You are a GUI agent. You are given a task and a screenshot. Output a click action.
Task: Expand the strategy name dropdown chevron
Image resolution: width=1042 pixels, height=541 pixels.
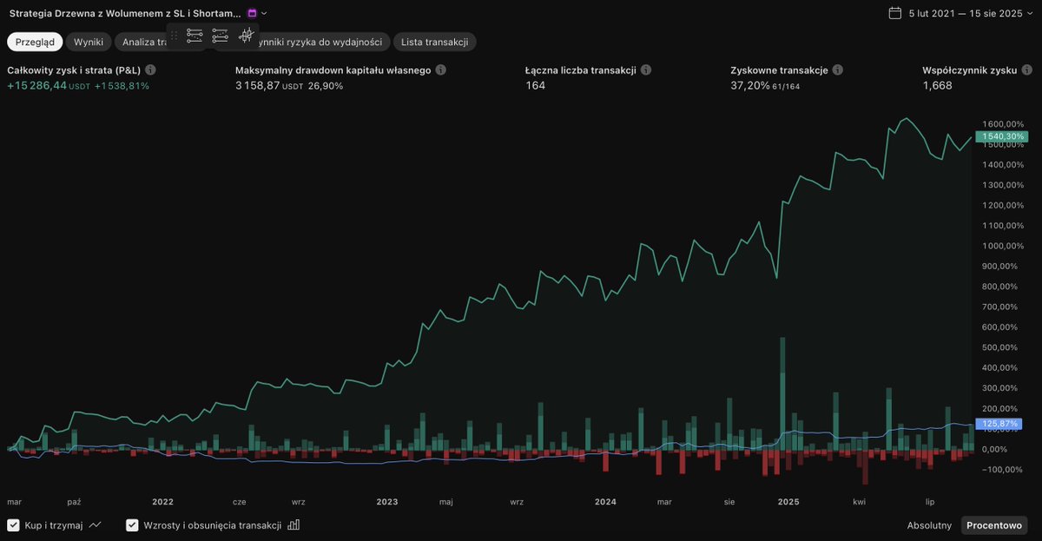pyautogui.click(x=264, y=13)
